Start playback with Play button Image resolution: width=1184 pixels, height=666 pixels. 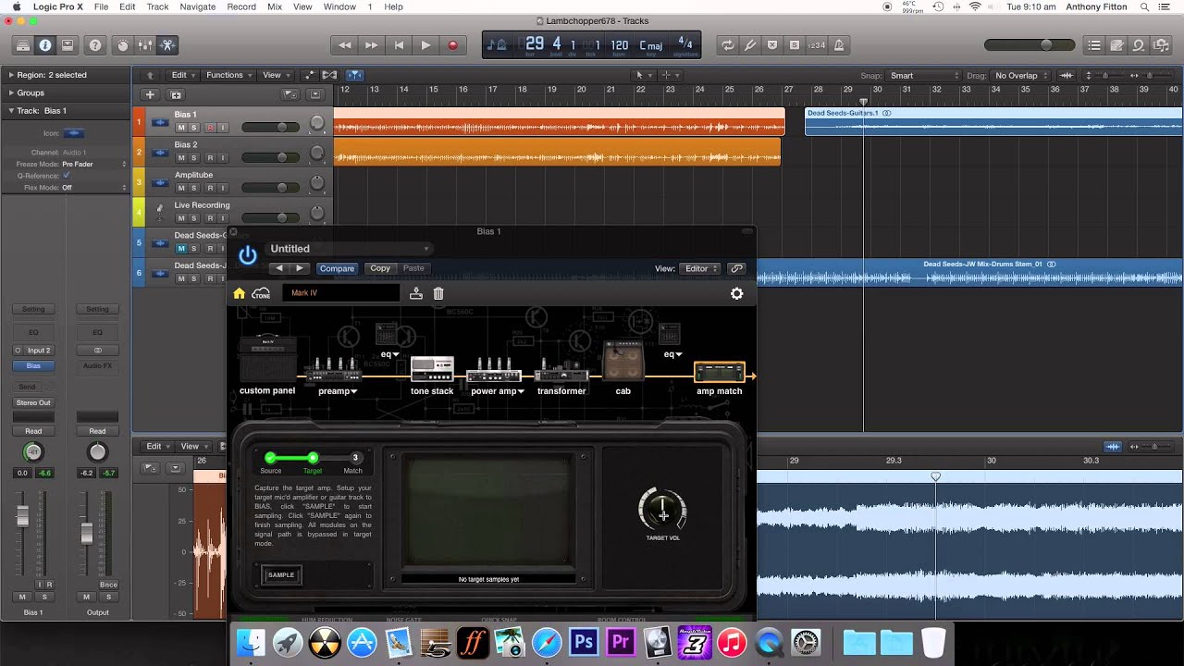(x=425, y=45)
